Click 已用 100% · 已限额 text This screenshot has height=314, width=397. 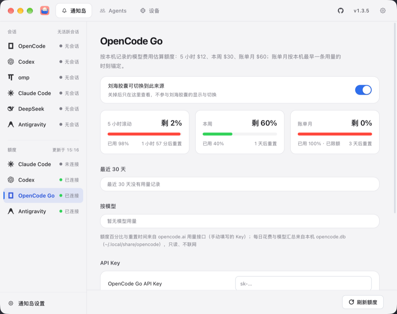click(x=319, y=144)
